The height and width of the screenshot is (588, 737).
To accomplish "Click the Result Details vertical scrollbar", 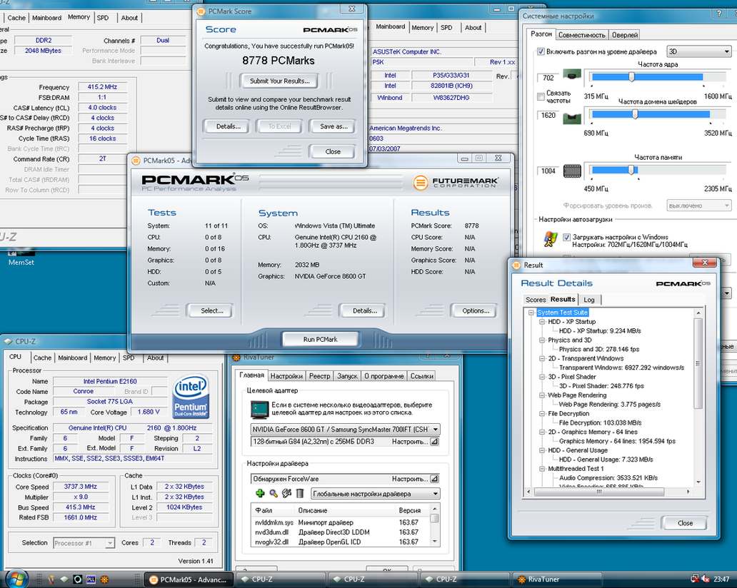I will coord(698,397).
